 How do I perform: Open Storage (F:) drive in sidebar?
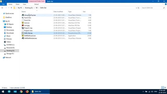pos(10,54)
